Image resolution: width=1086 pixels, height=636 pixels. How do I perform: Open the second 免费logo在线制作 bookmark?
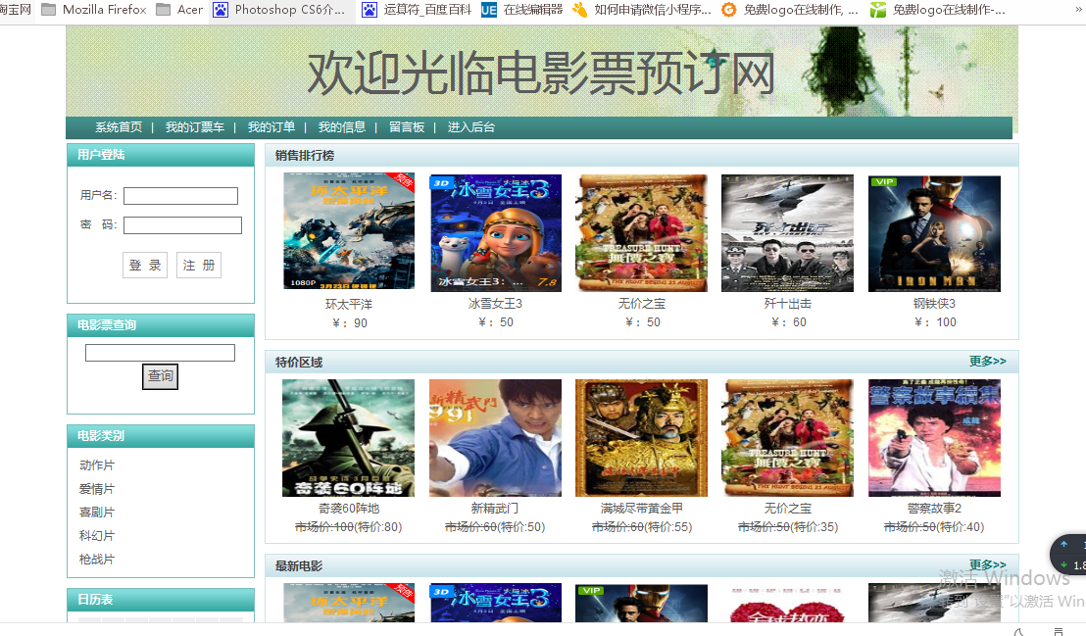tap(938, 10)
